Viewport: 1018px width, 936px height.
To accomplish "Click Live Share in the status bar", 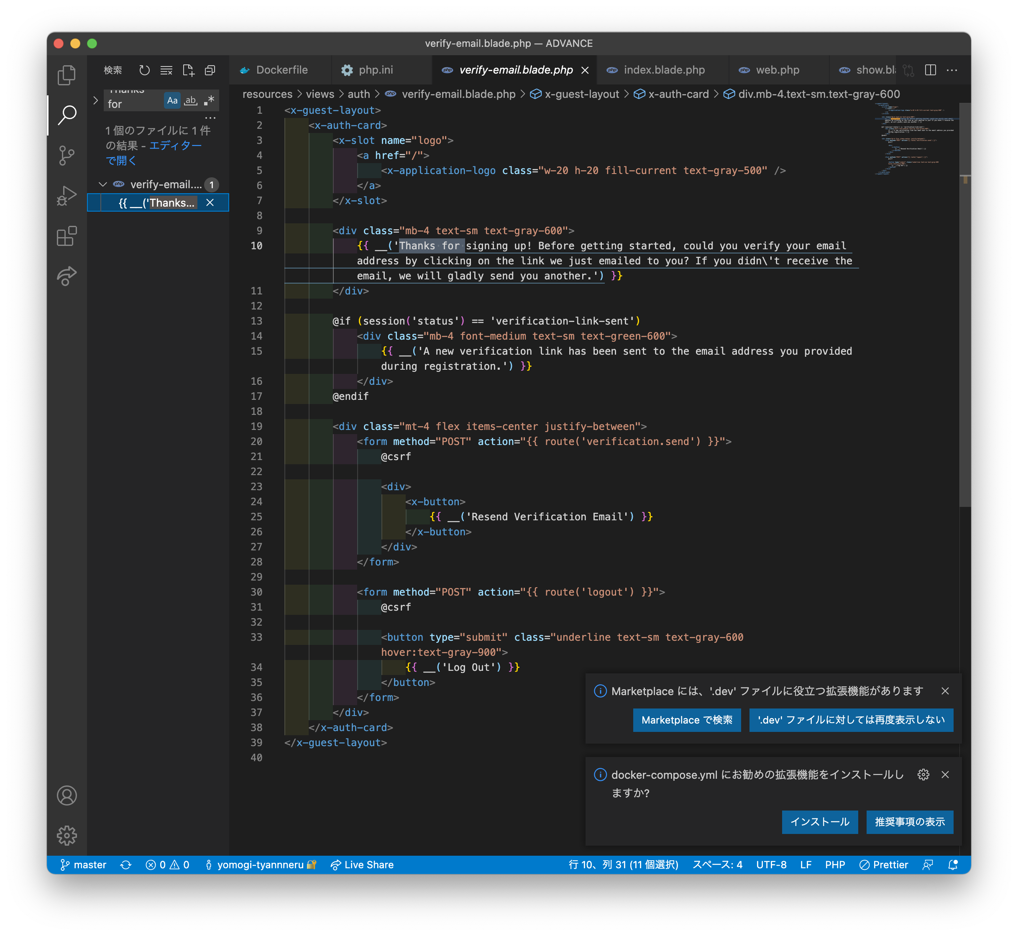I will 362,864.
